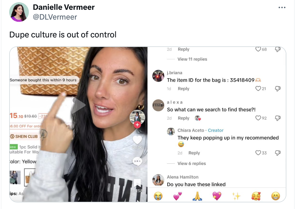Image resolution: width=295 pixels, height=209 pixels.
Task: Reply to Chiara Aceto's creator comment
Action: click(x=194, y=153)
